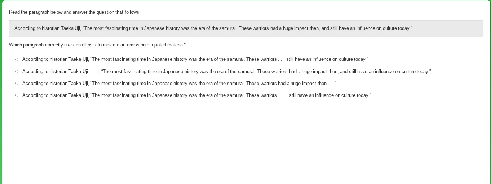Click the four-dot ellipsis in the second answer
This screenshot has width=491, height=184.
(94, 72)
